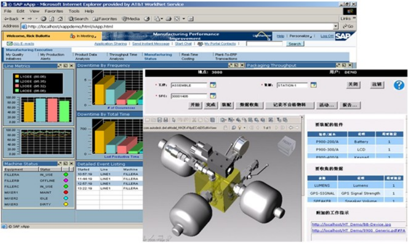Click the SFC input field
Viewport: 409px width, 245px height.
pyautogui.click(x=188, y=95)
